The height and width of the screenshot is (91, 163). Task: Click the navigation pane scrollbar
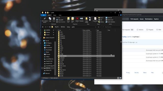point(55,58)
